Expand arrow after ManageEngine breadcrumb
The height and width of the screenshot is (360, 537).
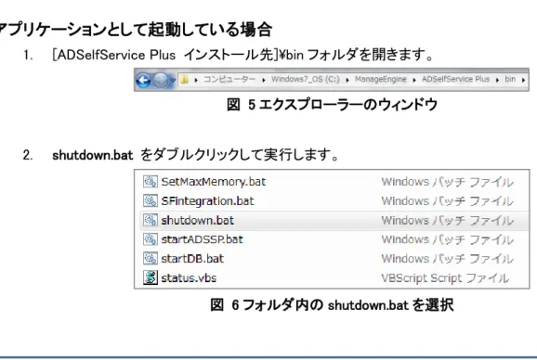pyautogui.click(x=414, y=80)
